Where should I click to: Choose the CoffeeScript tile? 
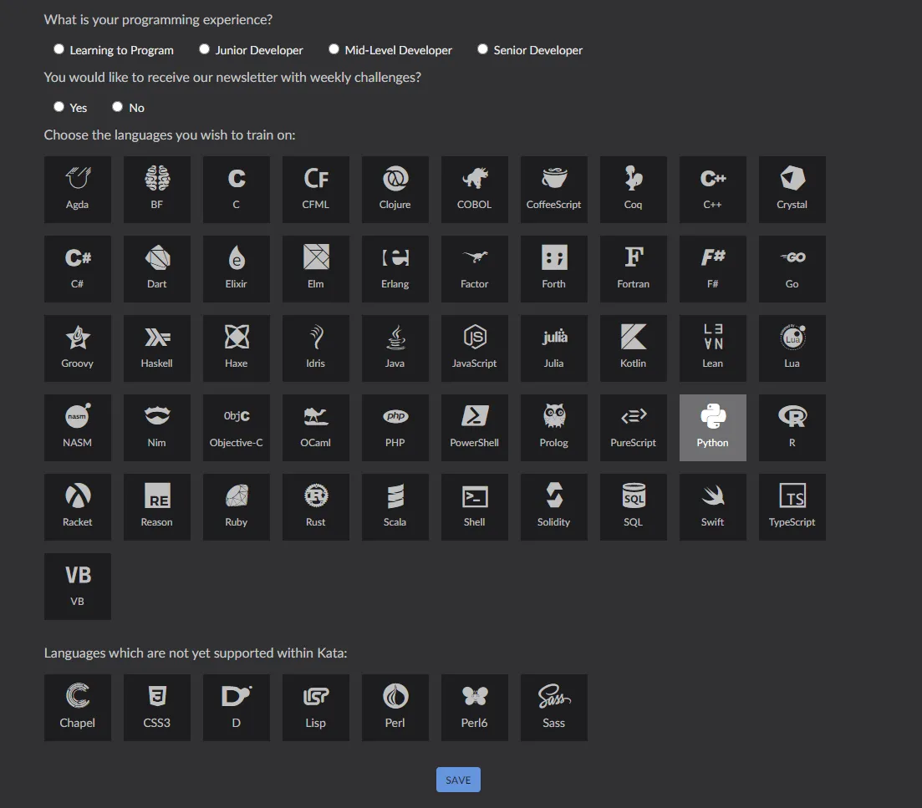[x=554, y=190]
